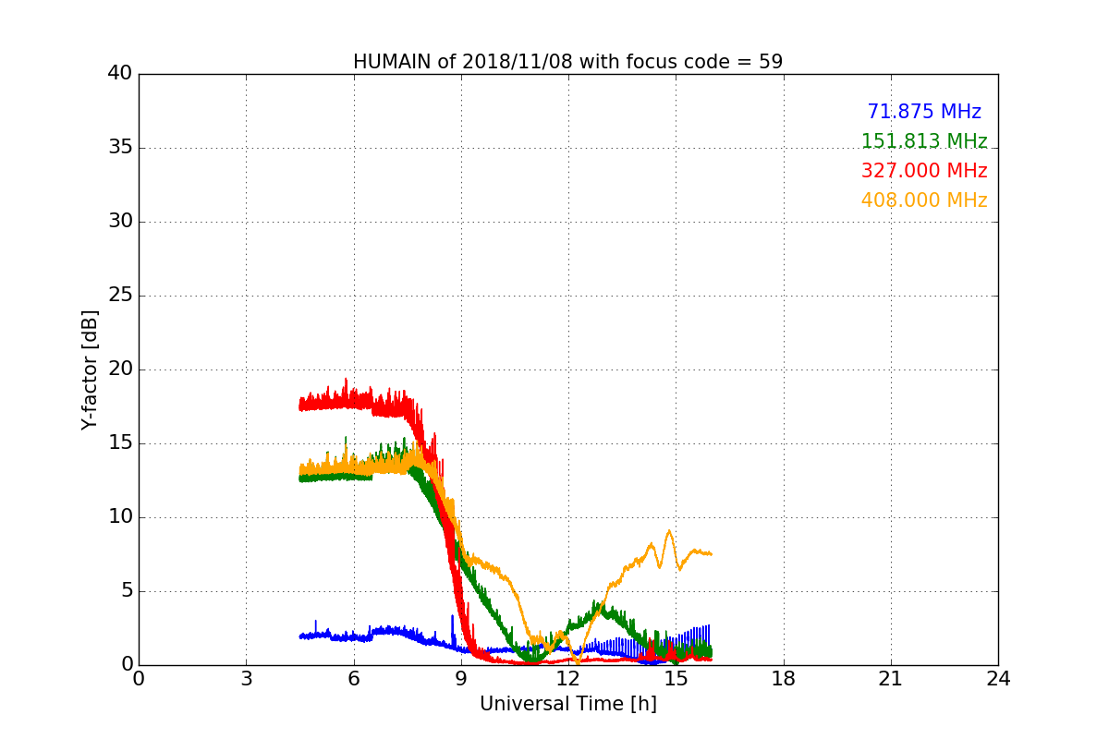Click the plot title HUMAIN of 2018/11/08
The height and width of the screenshot is (739, 1109).
[567, 62]
